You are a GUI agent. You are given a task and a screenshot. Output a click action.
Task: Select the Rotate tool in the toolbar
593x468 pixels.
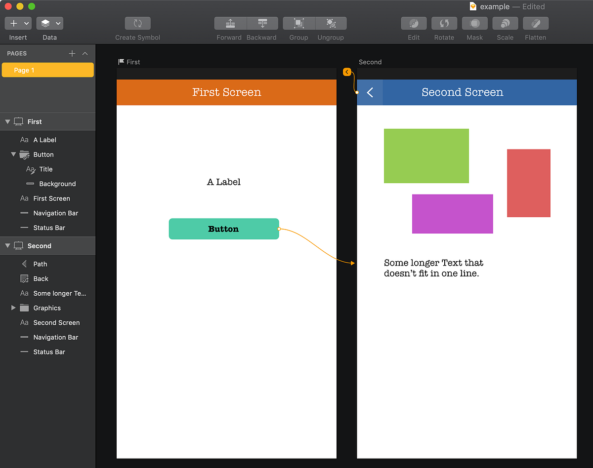444,23
